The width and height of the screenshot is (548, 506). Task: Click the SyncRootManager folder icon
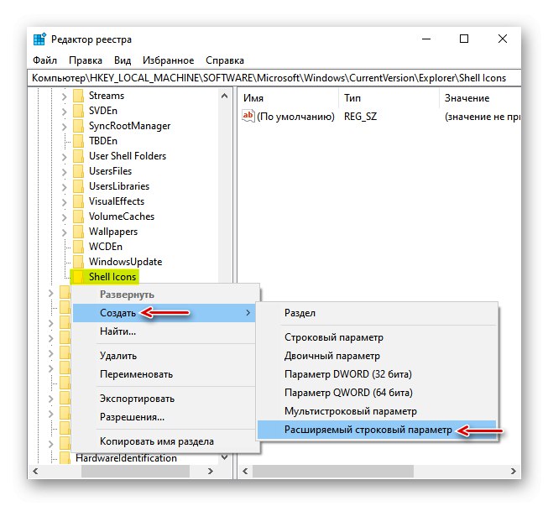(x=78, y=126)
